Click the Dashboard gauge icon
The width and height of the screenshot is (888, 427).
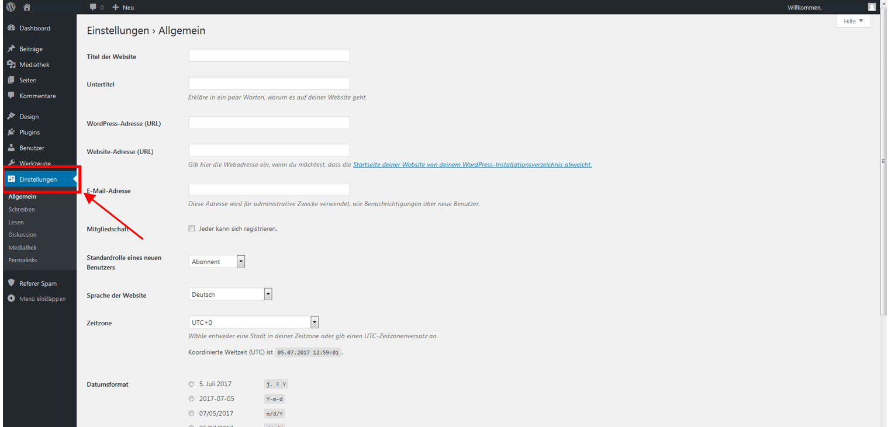point(11,28)
